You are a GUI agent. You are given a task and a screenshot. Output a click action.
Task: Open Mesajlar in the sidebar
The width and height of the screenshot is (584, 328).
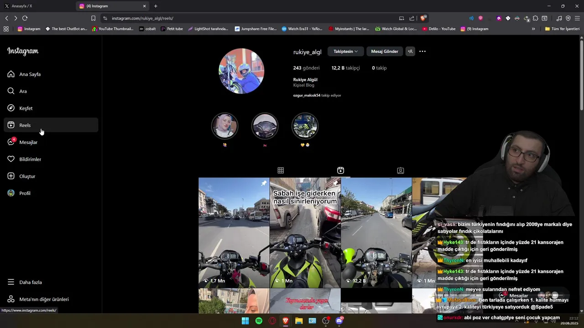point(51,142)
